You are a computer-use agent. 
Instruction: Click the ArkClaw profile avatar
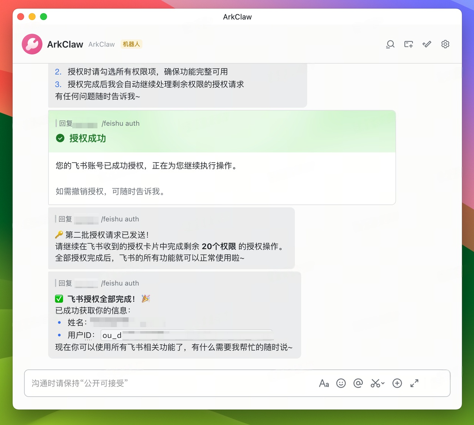click(x=32, y=44)
